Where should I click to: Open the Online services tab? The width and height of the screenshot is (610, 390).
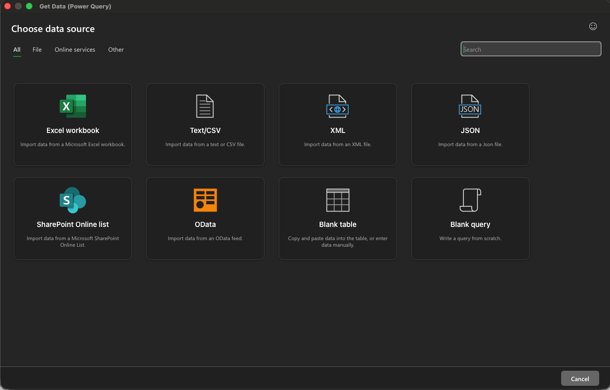coord(75,50)
